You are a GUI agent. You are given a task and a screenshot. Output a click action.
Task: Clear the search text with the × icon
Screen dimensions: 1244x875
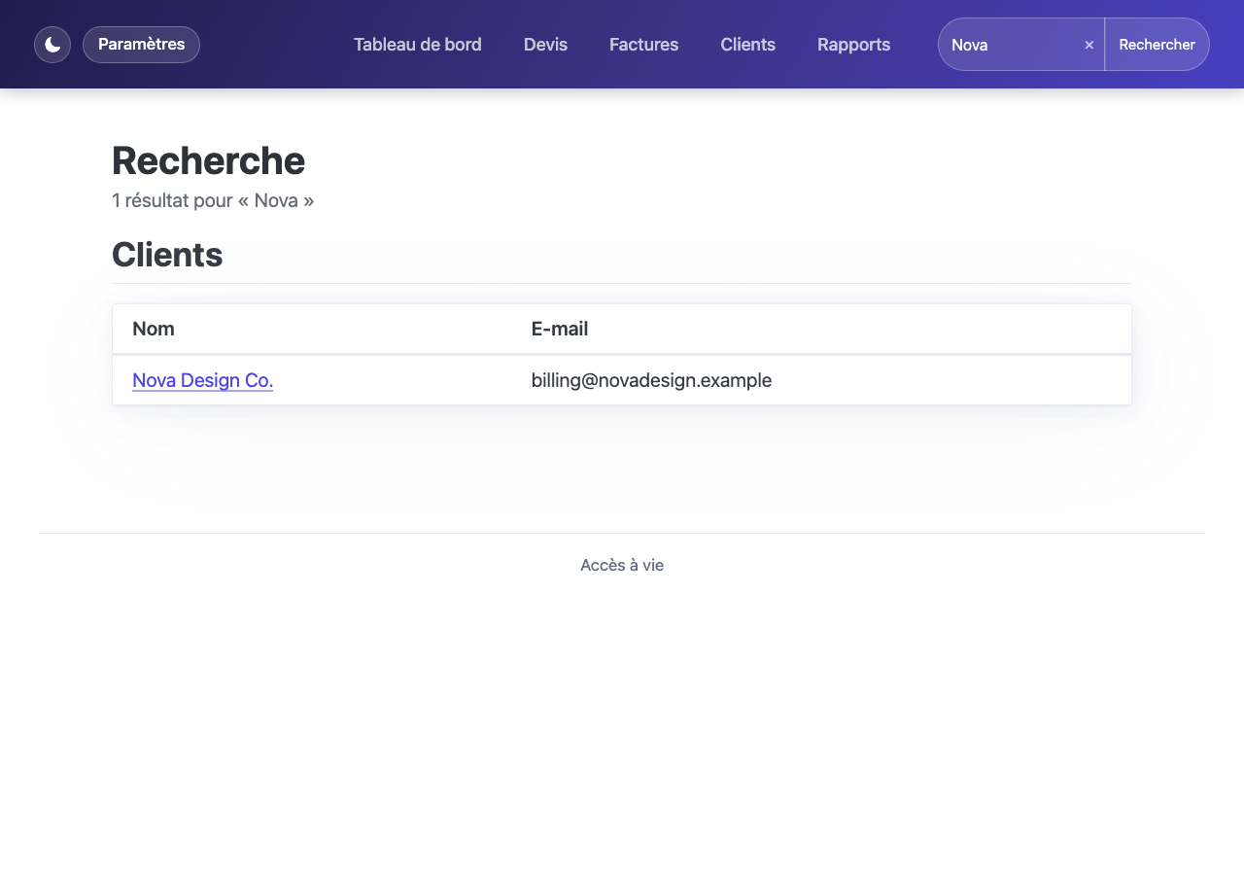[1089, 45]
